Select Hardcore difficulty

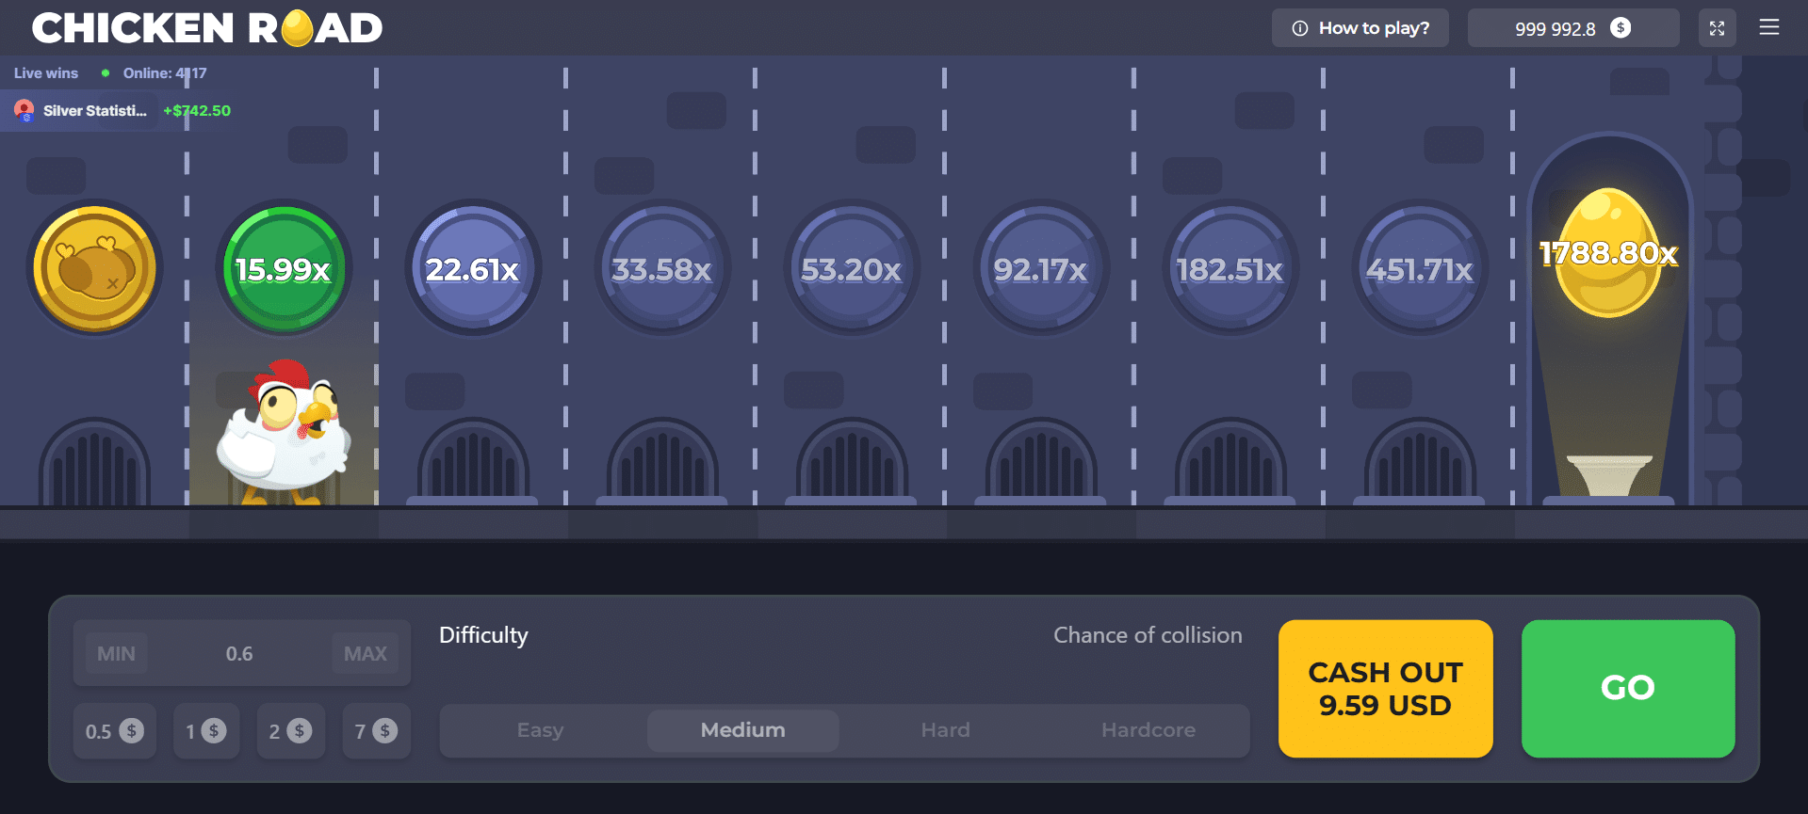1148,730
